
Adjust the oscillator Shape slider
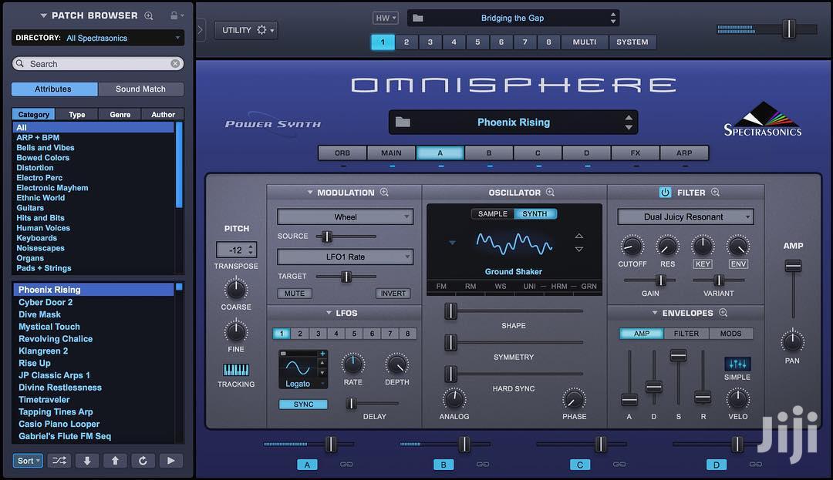coord(450,311)
